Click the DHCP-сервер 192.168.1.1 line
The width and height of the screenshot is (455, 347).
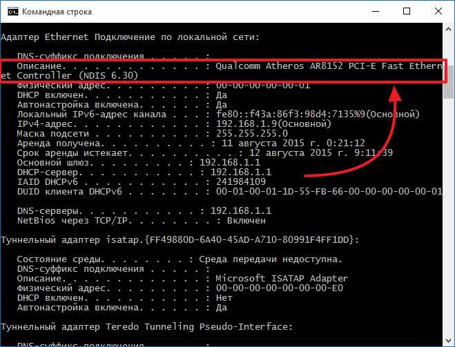click(x=144, y=172)
